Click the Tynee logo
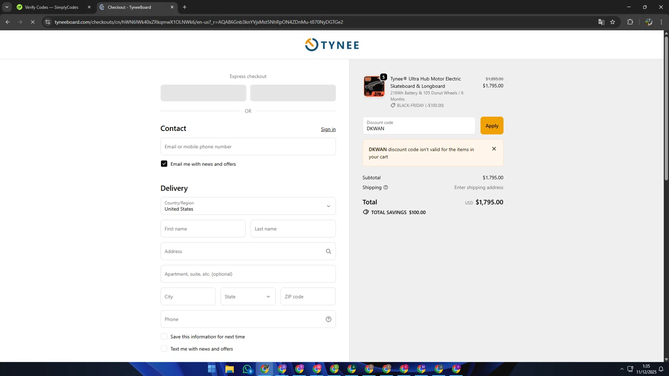 pyautogui.click(x=332, y=45)
